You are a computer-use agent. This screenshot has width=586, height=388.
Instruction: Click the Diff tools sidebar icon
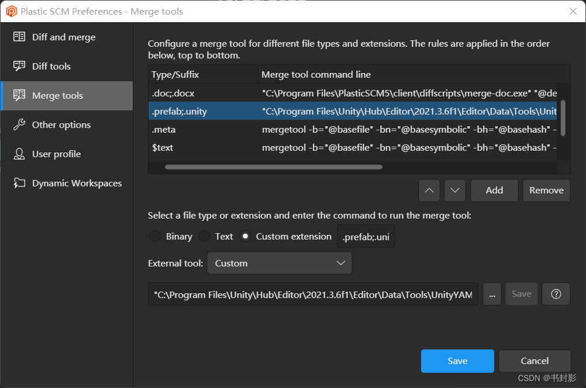(19, 66)
